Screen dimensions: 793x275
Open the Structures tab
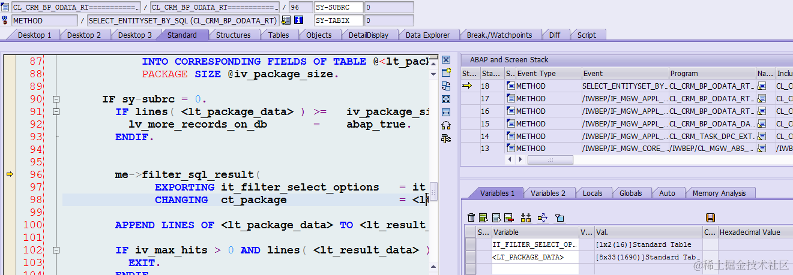point(233,35)
